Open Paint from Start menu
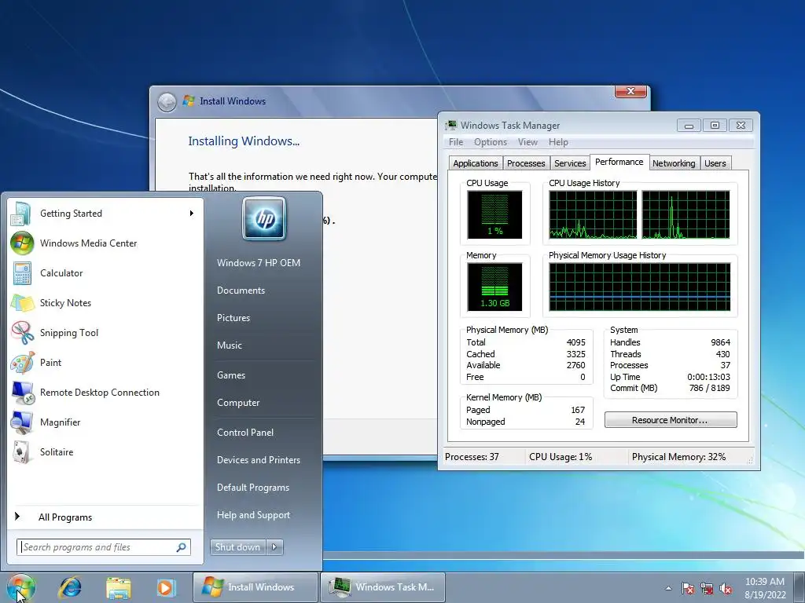The width and height of the screenshot is (805, 603). click(105, 363)
